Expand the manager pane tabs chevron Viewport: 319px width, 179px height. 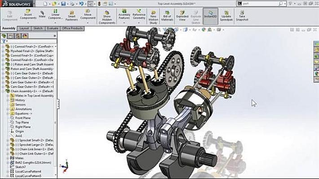(54, 36)
